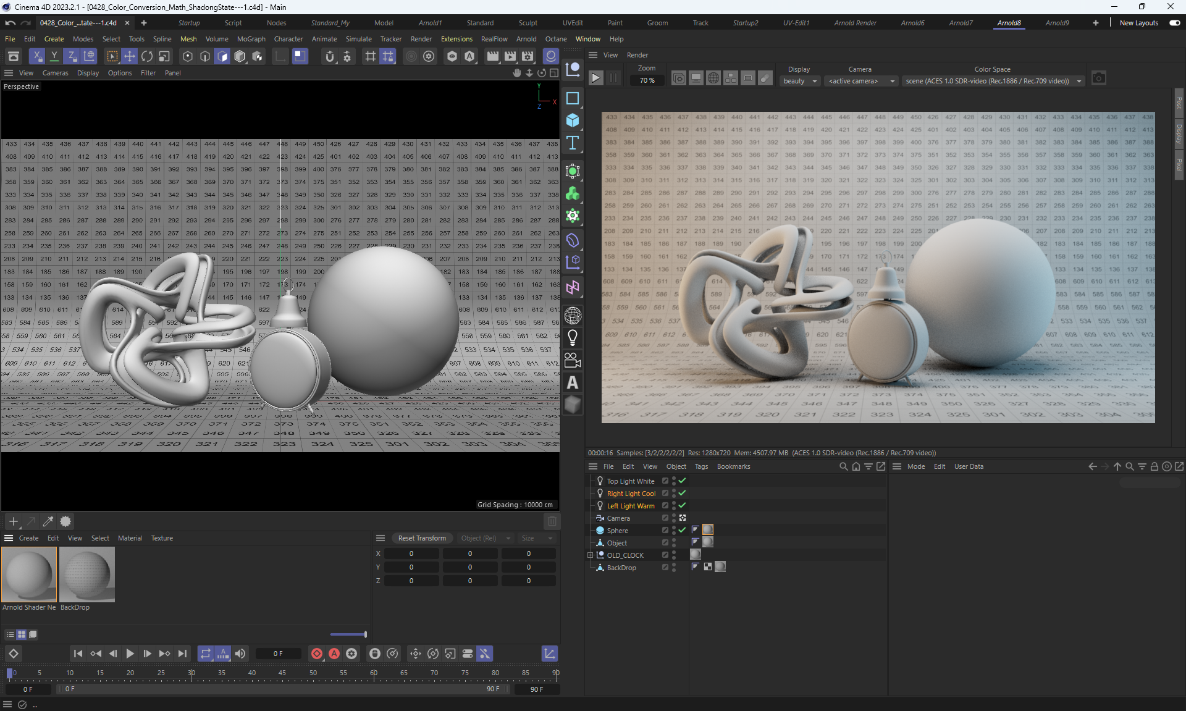Click the Render to Picture Viewer clapperboard

pyautogui.click(x=510, y=56)
